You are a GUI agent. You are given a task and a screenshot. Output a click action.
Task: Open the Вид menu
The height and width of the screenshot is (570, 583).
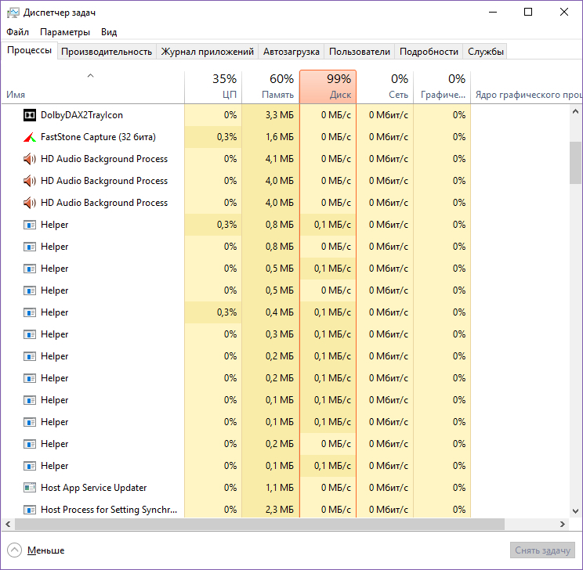[109, 32]
